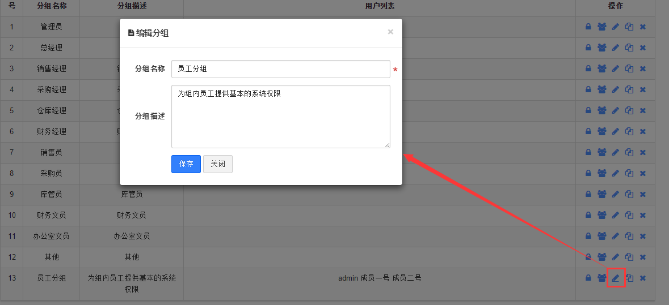Viewport: 669px width, 305px height.
Task: Click the 分组描述 text area
Action: (281, 117)
